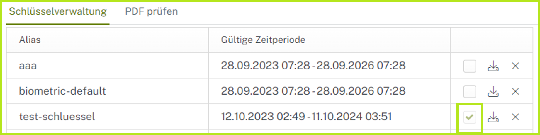The height and width of the screenshot is (135, 540).
Task: Select the biometric-default alias name
Action: 62,91
